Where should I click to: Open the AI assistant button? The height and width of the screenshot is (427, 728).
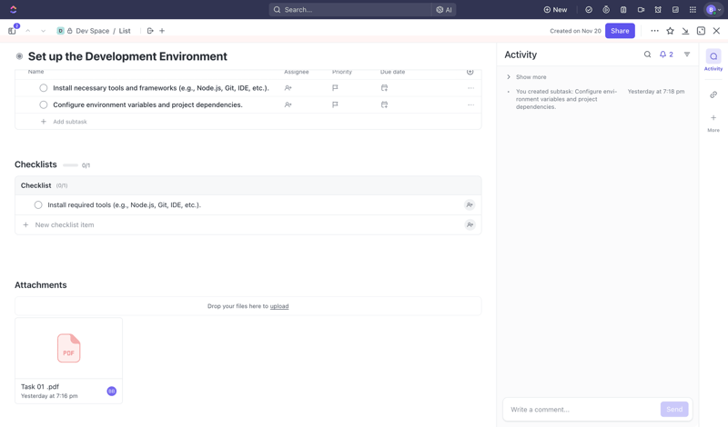[x=444, y=10]
